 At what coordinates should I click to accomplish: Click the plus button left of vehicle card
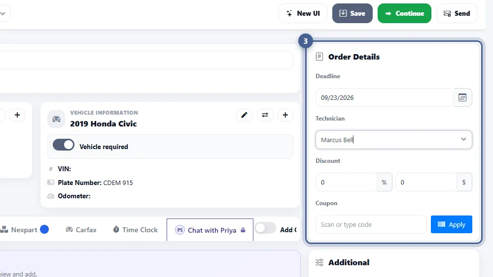[x=17, y=115]
